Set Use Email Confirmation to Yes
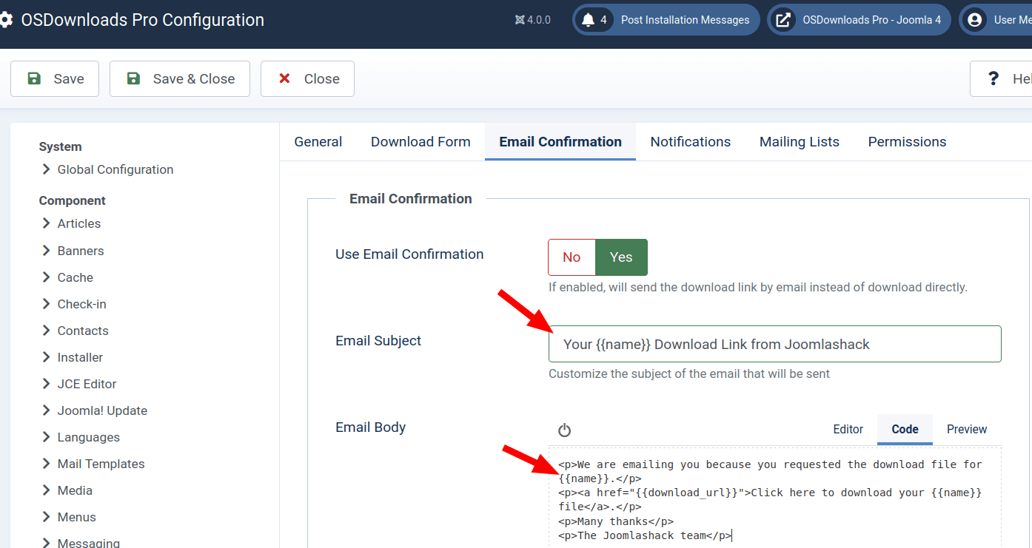Viewport: 1032px width, 548px height. pyautogui.click(x=621, y=257)
